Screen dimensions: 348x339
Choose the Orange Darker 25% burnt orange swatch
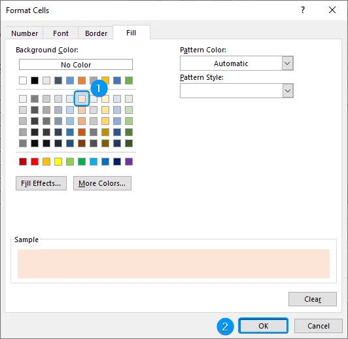pos(82,132)
